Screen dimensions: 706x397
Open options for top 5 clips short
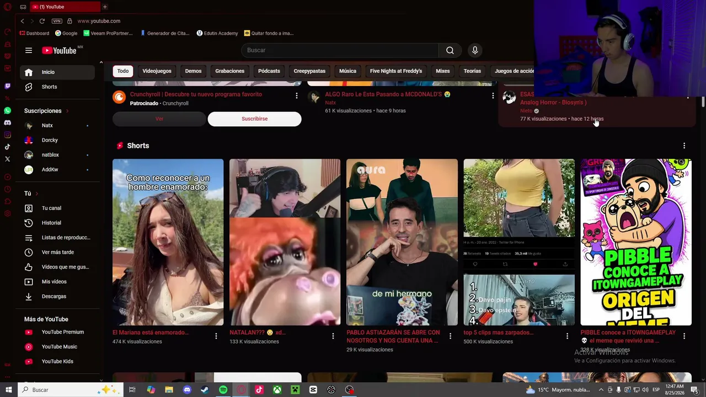pos(567,336)
